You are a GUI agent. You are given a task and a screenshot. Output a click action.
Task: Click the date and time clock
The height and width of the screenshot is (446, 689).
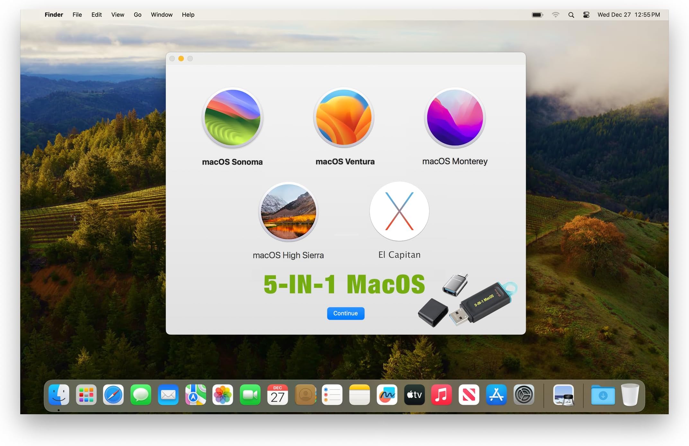(x=629, y=15)
